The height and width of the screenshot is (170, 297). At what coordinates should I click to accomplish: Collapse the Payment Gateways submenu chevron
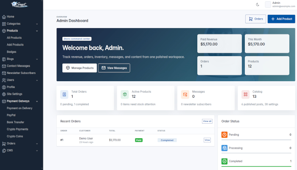(37, 101)
